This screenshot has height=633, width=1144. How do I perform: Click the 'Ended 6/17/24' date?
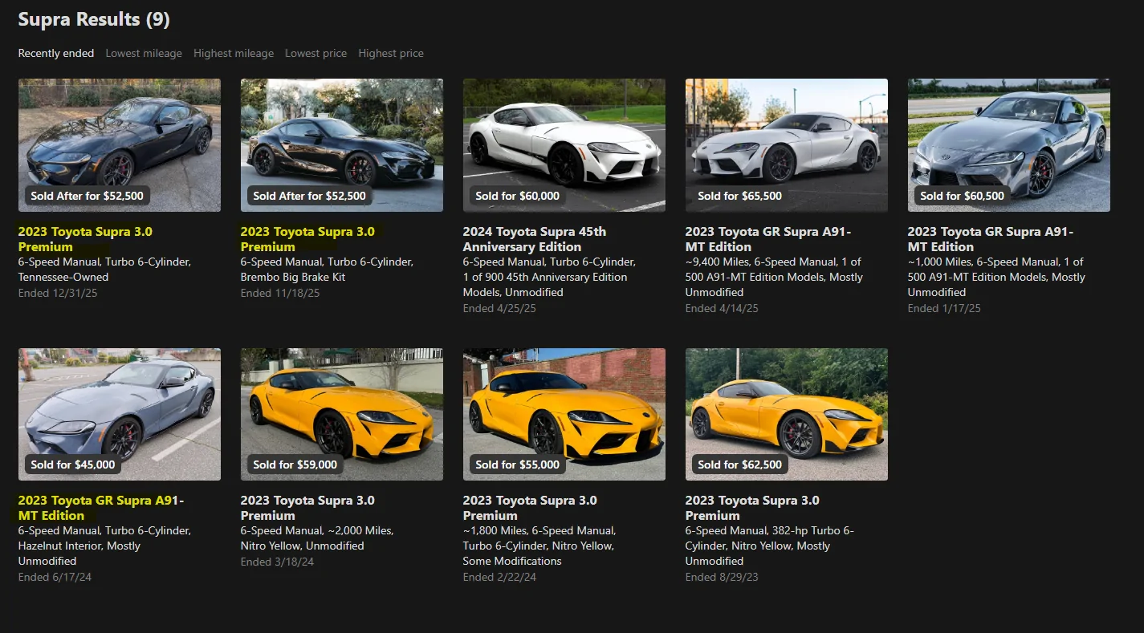click(55, 577)
